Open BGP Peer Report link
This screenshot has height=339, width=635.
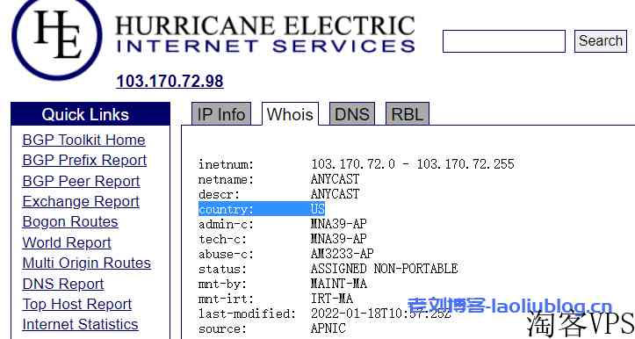[81, 181]
